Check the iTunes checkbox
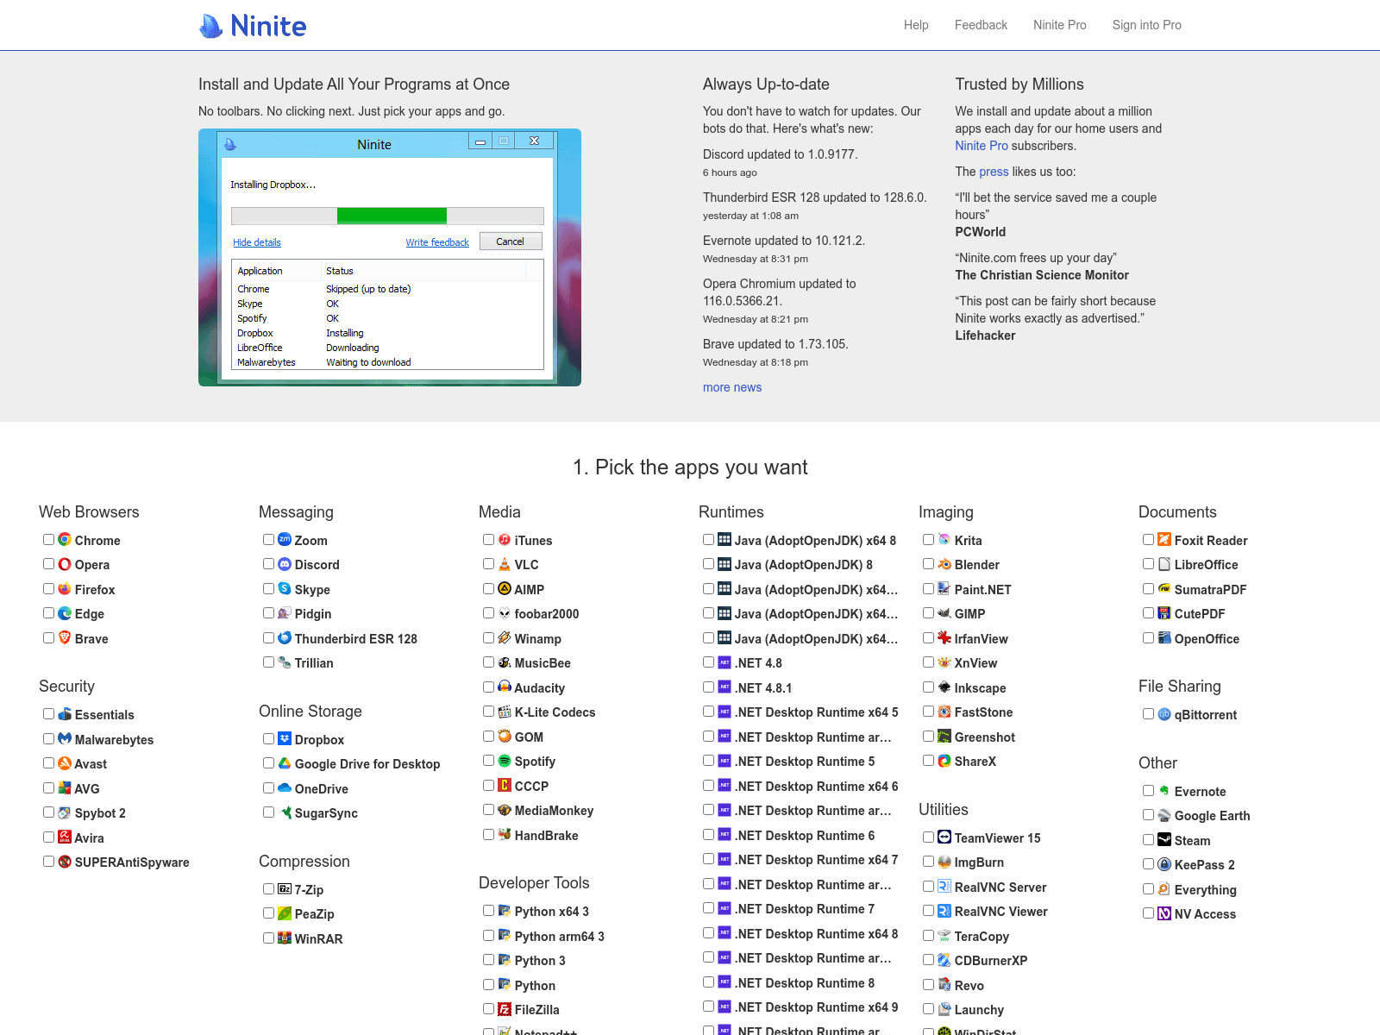Viewport: 1380px width, 1035px height. tap(489, 539)
